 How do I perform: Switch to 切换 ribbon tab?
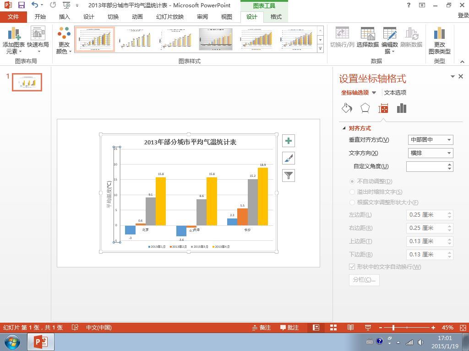113,17
